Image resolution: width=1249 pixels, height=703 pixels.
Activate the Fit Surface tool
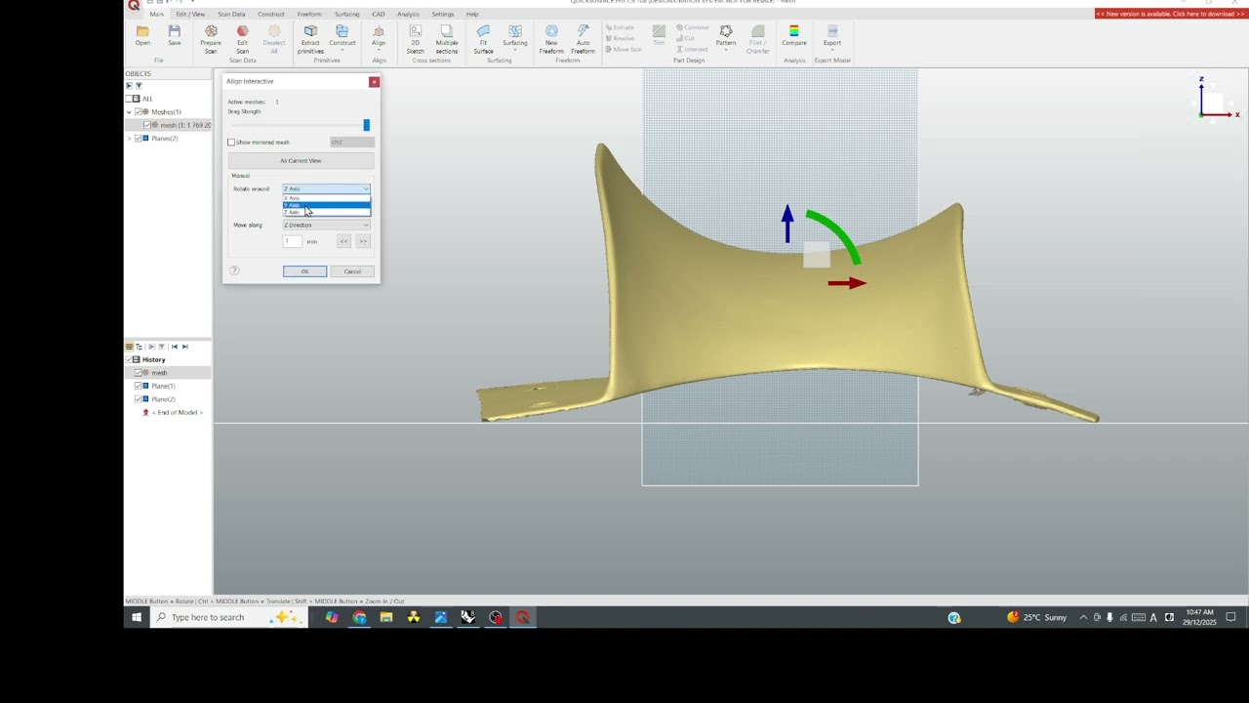[x=483, y=39]
